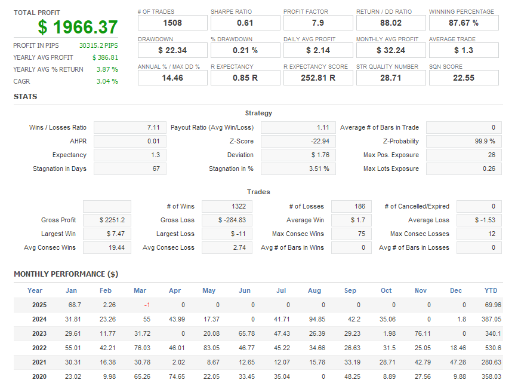Select the Average Win field showing $ 1.7
Image resolution: width=518 pixels, height=386 pixels.
(351, 220)
